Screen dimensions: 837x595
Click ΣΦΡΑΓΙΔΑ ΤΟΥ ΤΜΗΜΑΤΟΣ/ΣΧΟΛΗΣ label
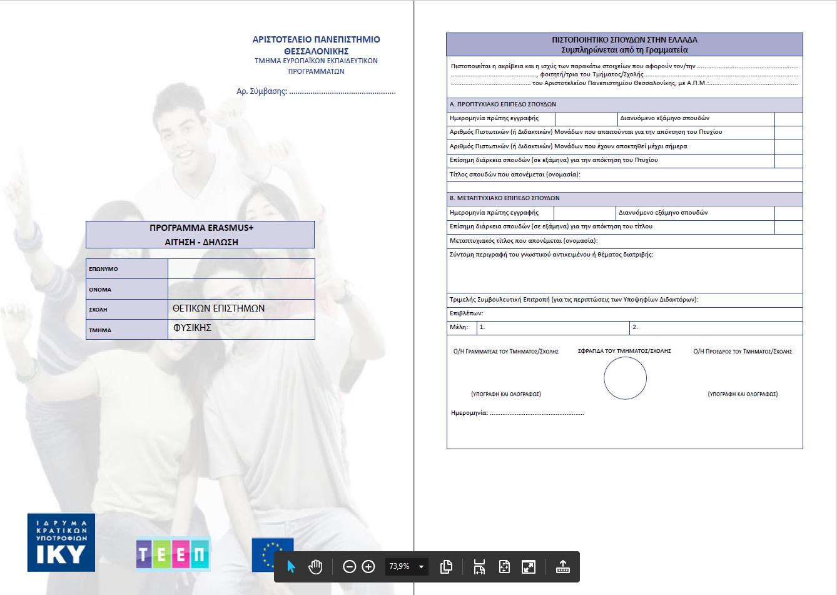click(x=624, y=351)
